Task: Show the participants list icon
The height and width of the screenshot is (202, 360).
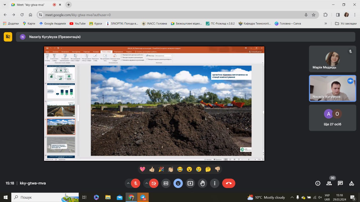Action: pyautogui.click(x=329, y=183)
